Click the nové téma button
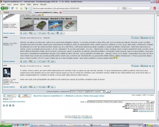Screen dimensions: 159x127 pos(9,96)
